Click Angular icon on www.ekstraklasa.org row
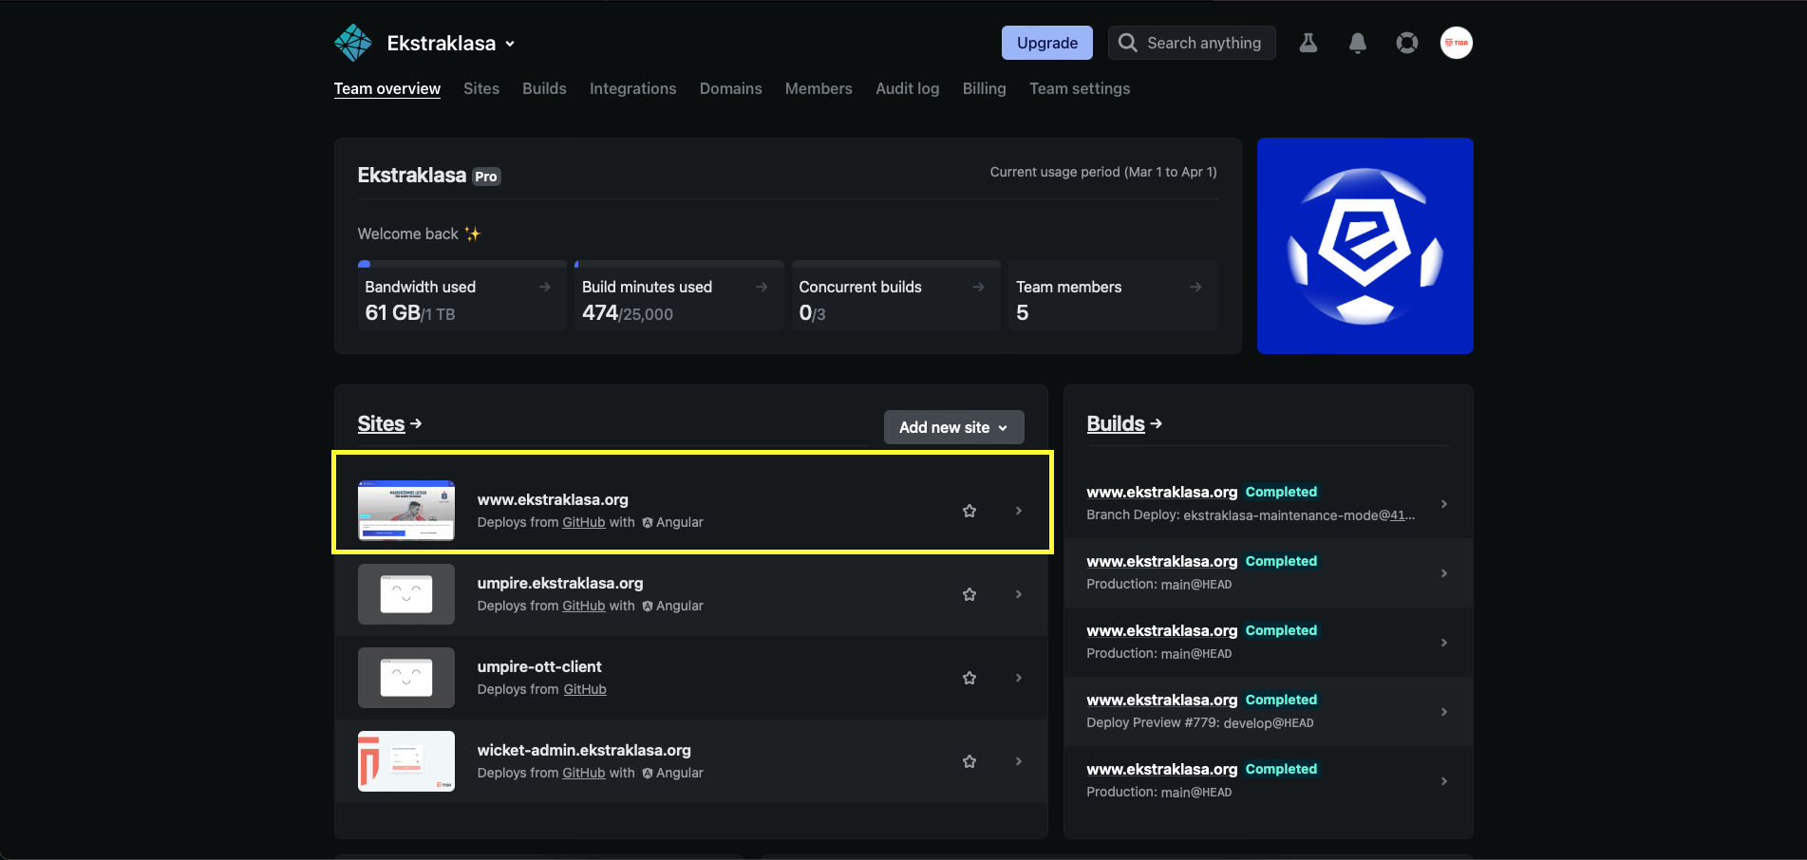 (648, 522)
